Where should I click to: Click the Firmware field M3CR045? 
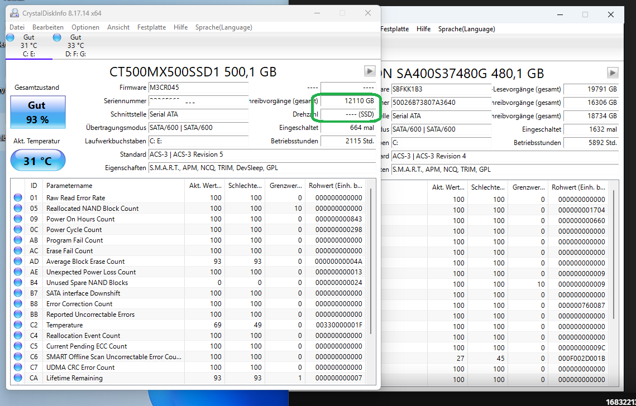pyautogui.click(x=198, y=88)
